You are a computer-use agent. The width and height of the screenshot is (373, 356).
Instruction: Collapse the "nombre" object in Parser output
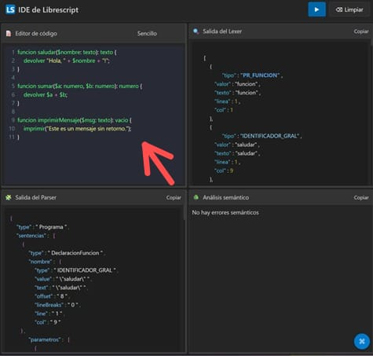60,262
